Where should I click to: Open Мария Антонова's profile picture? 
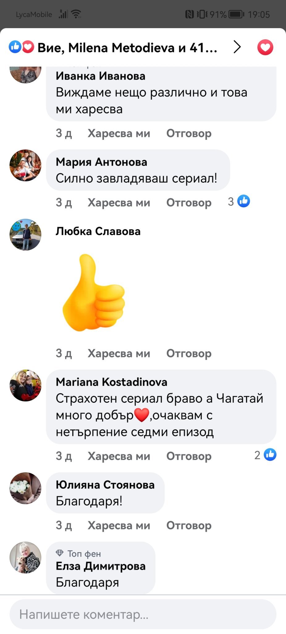pyautogui.click(x=25, y=165)
